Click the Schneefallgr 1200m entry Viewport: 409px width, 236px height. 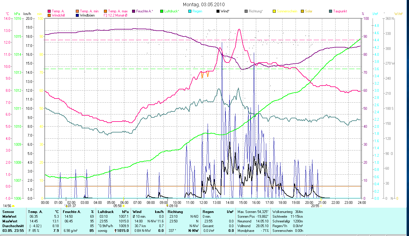coord(288,221)
